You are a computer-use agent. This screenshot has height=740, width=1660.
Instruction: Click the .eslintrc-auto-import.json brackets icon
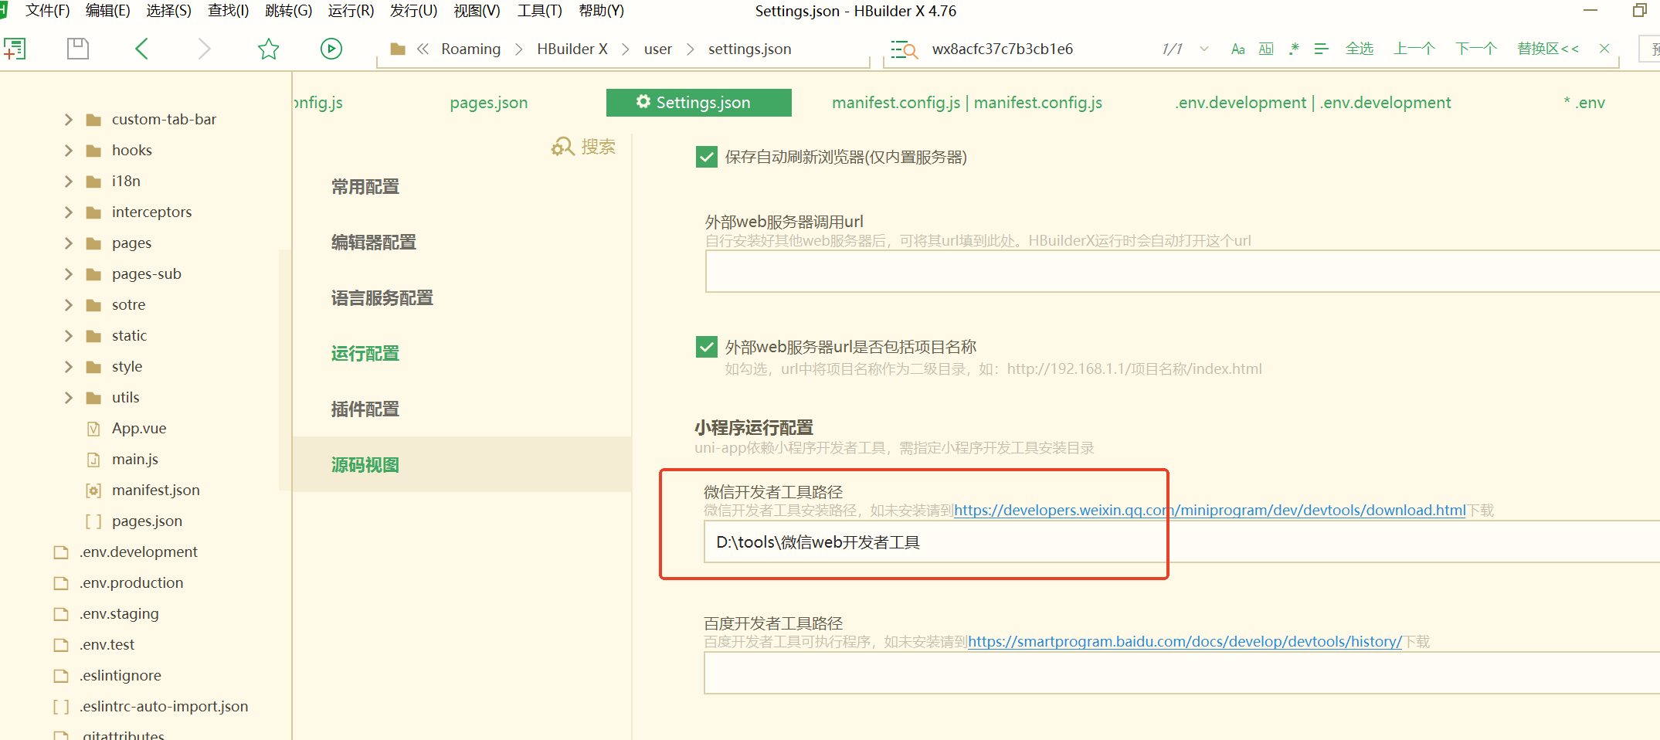[x=61, y=707]
